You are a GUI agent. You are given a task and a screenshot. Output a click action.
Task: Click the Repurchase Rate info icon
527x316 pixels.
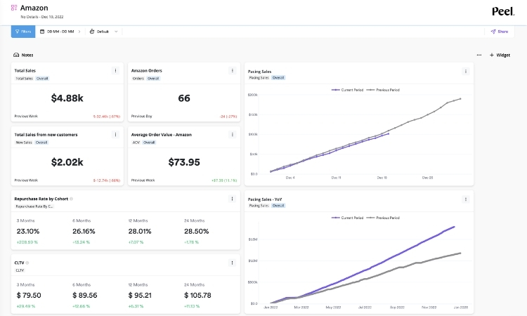71,199
